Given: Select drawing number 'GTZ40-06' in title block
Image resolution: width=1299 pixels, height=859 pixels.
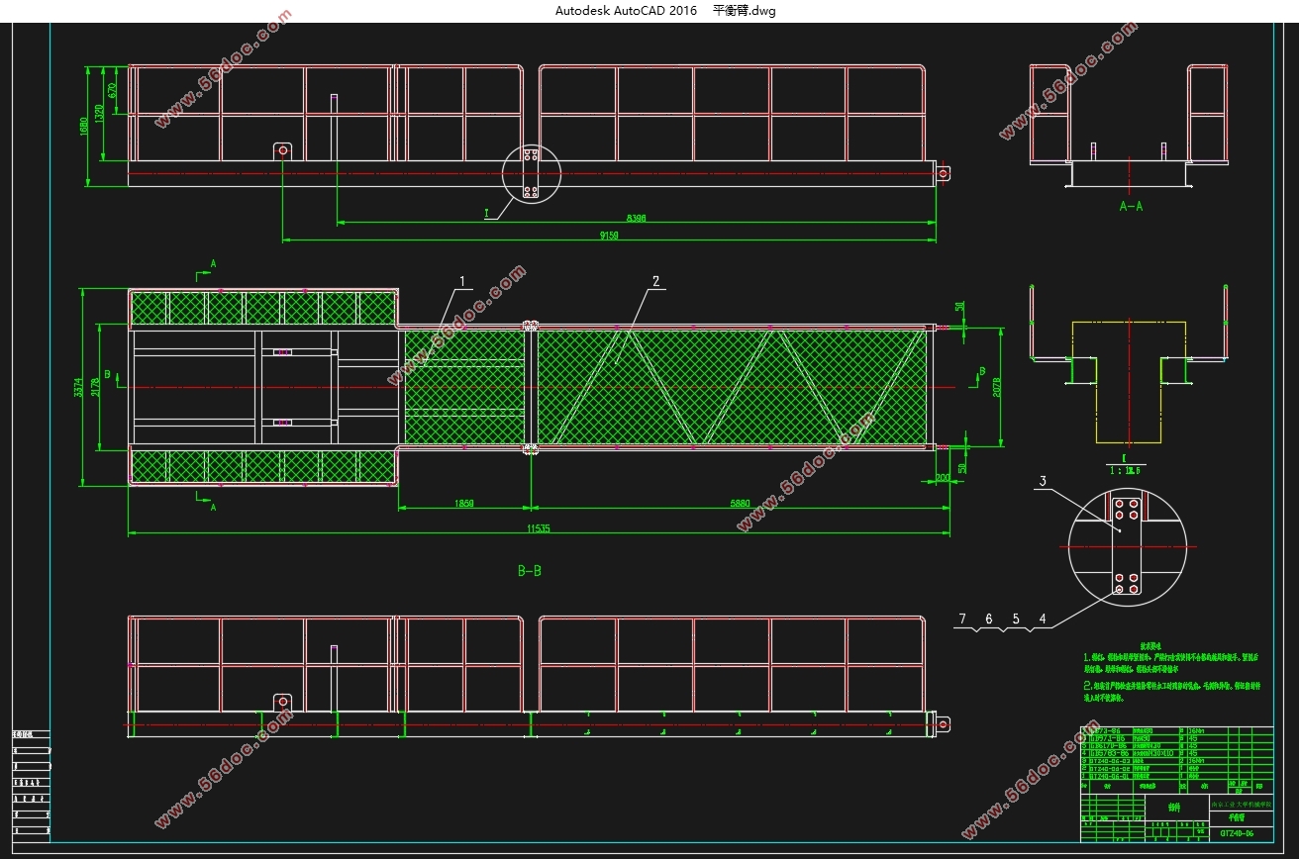Looking at the screenshot, I should coord(1237,834).
